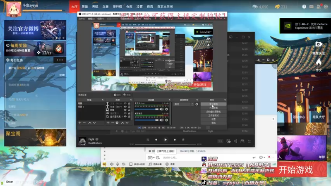Skip to previous track in music player
Screen dimensions: 331x186
coord(156,140)
